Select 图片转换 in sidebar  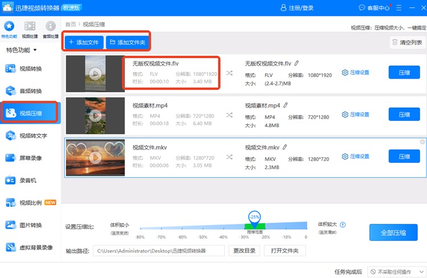pyautogui.click(x=30, y=225)
